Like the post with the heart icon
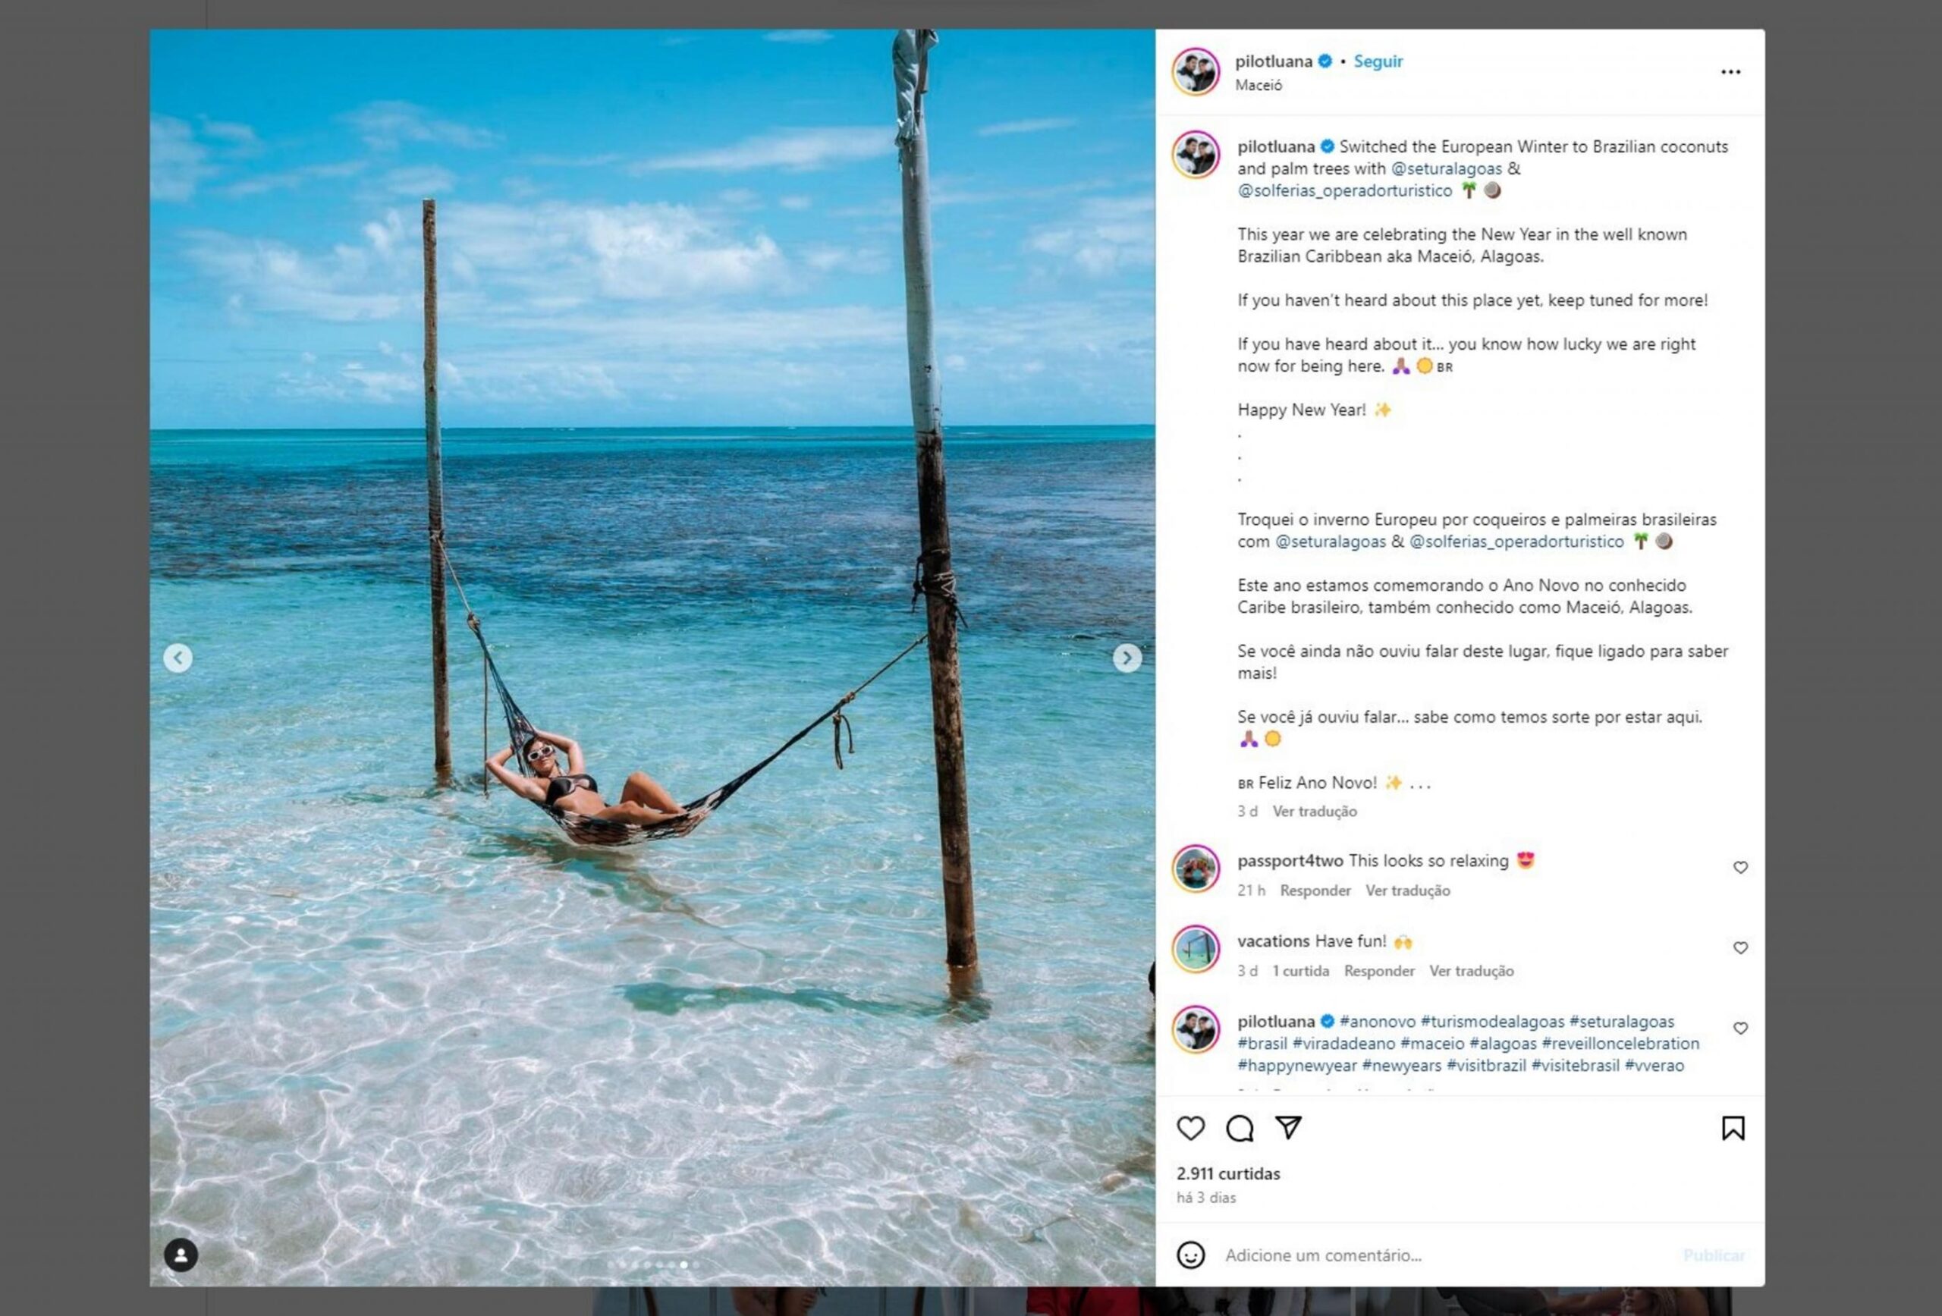This screenshot has width=1942, height=1316. tap(1191, 1129)
